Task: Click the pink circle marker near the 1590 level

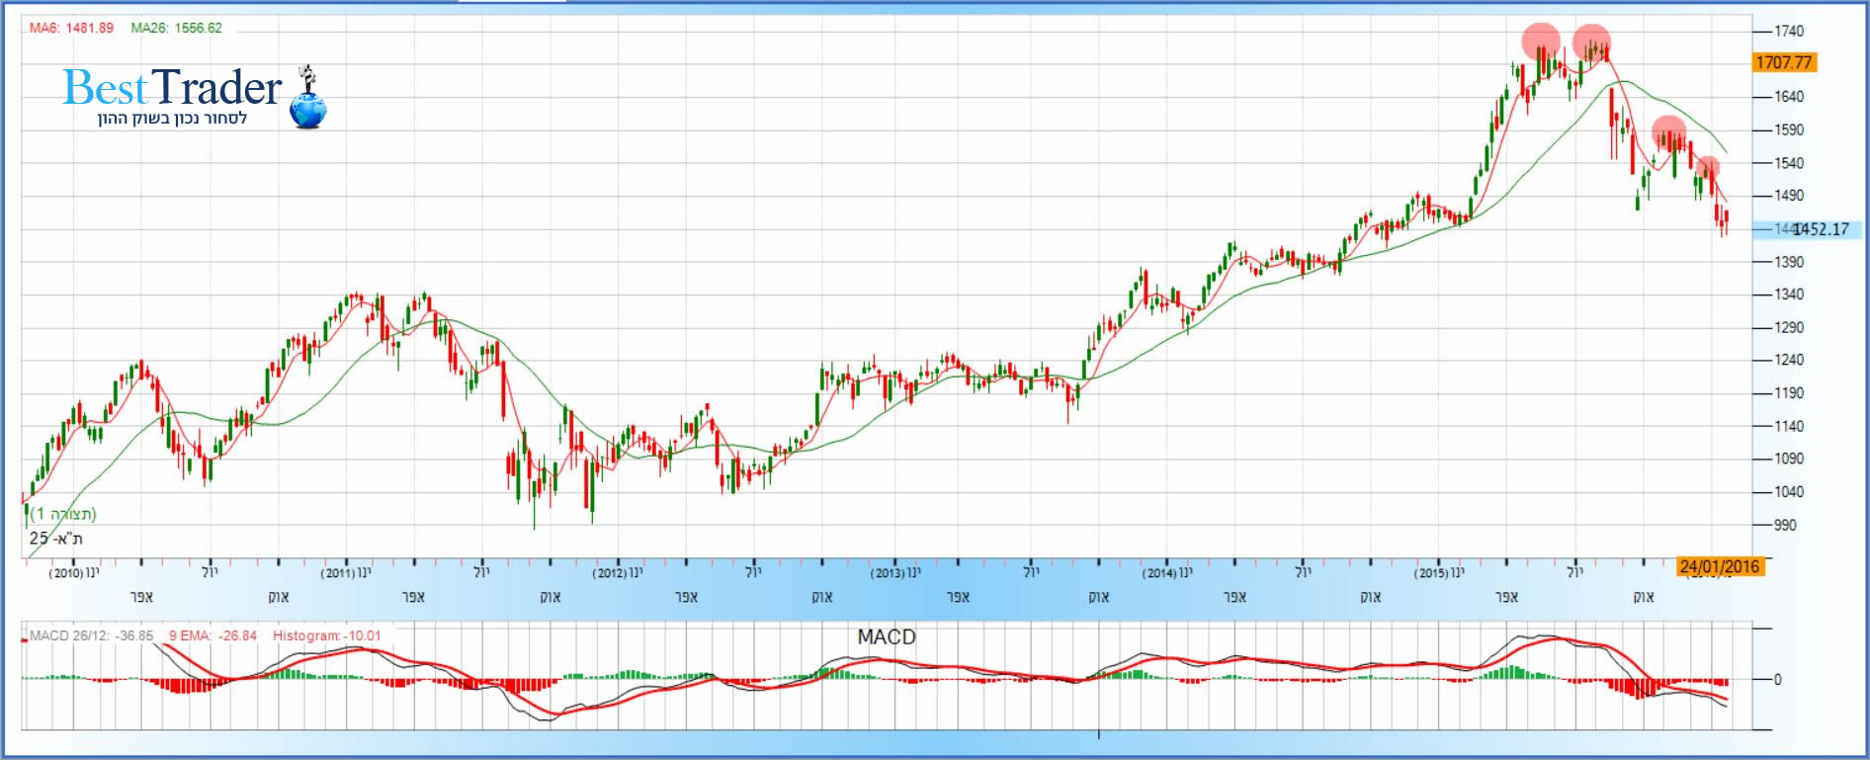Action: (1668, 131)
